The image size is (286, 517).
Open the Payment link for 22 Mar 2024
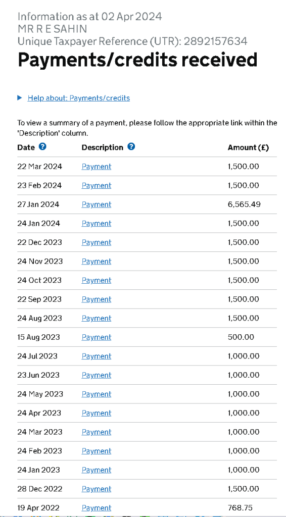point(97,167)
